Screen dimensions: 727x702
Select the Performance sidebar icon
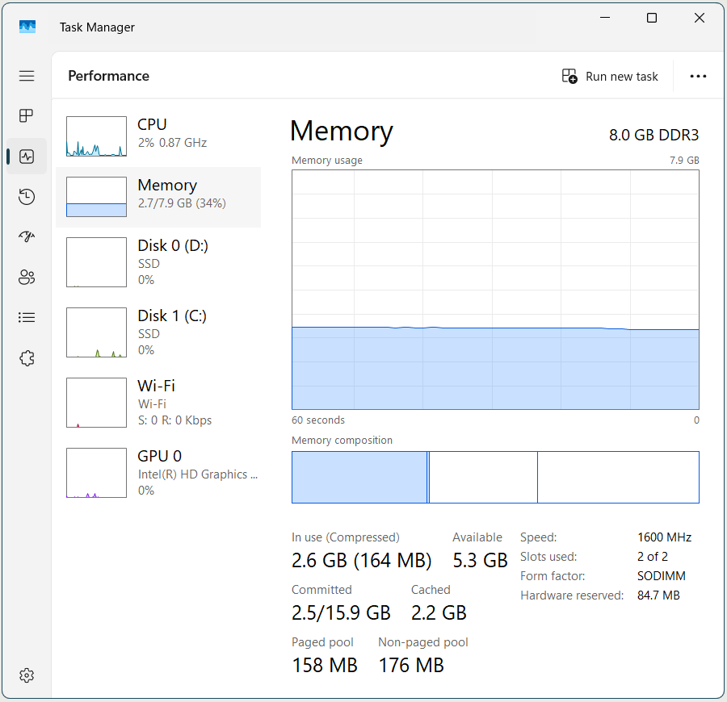27,157
